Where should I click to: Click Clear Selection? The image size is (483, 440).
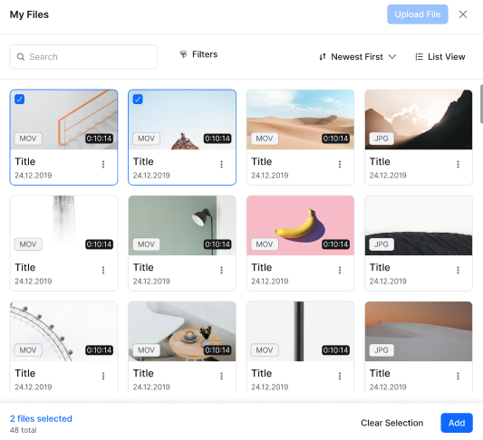[391, 423]
